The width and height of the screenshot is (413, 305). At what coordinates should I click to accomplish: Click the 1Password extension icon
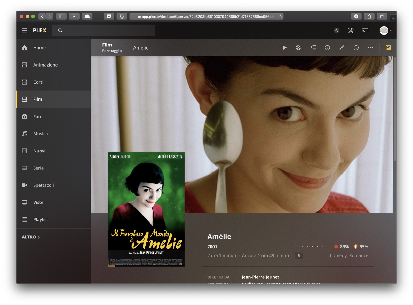click(122, 17)
